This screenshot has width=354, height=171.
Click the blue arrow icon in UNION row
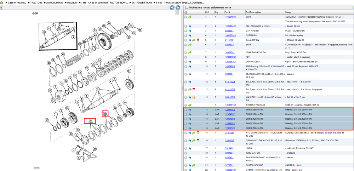(x=190, y=148)
